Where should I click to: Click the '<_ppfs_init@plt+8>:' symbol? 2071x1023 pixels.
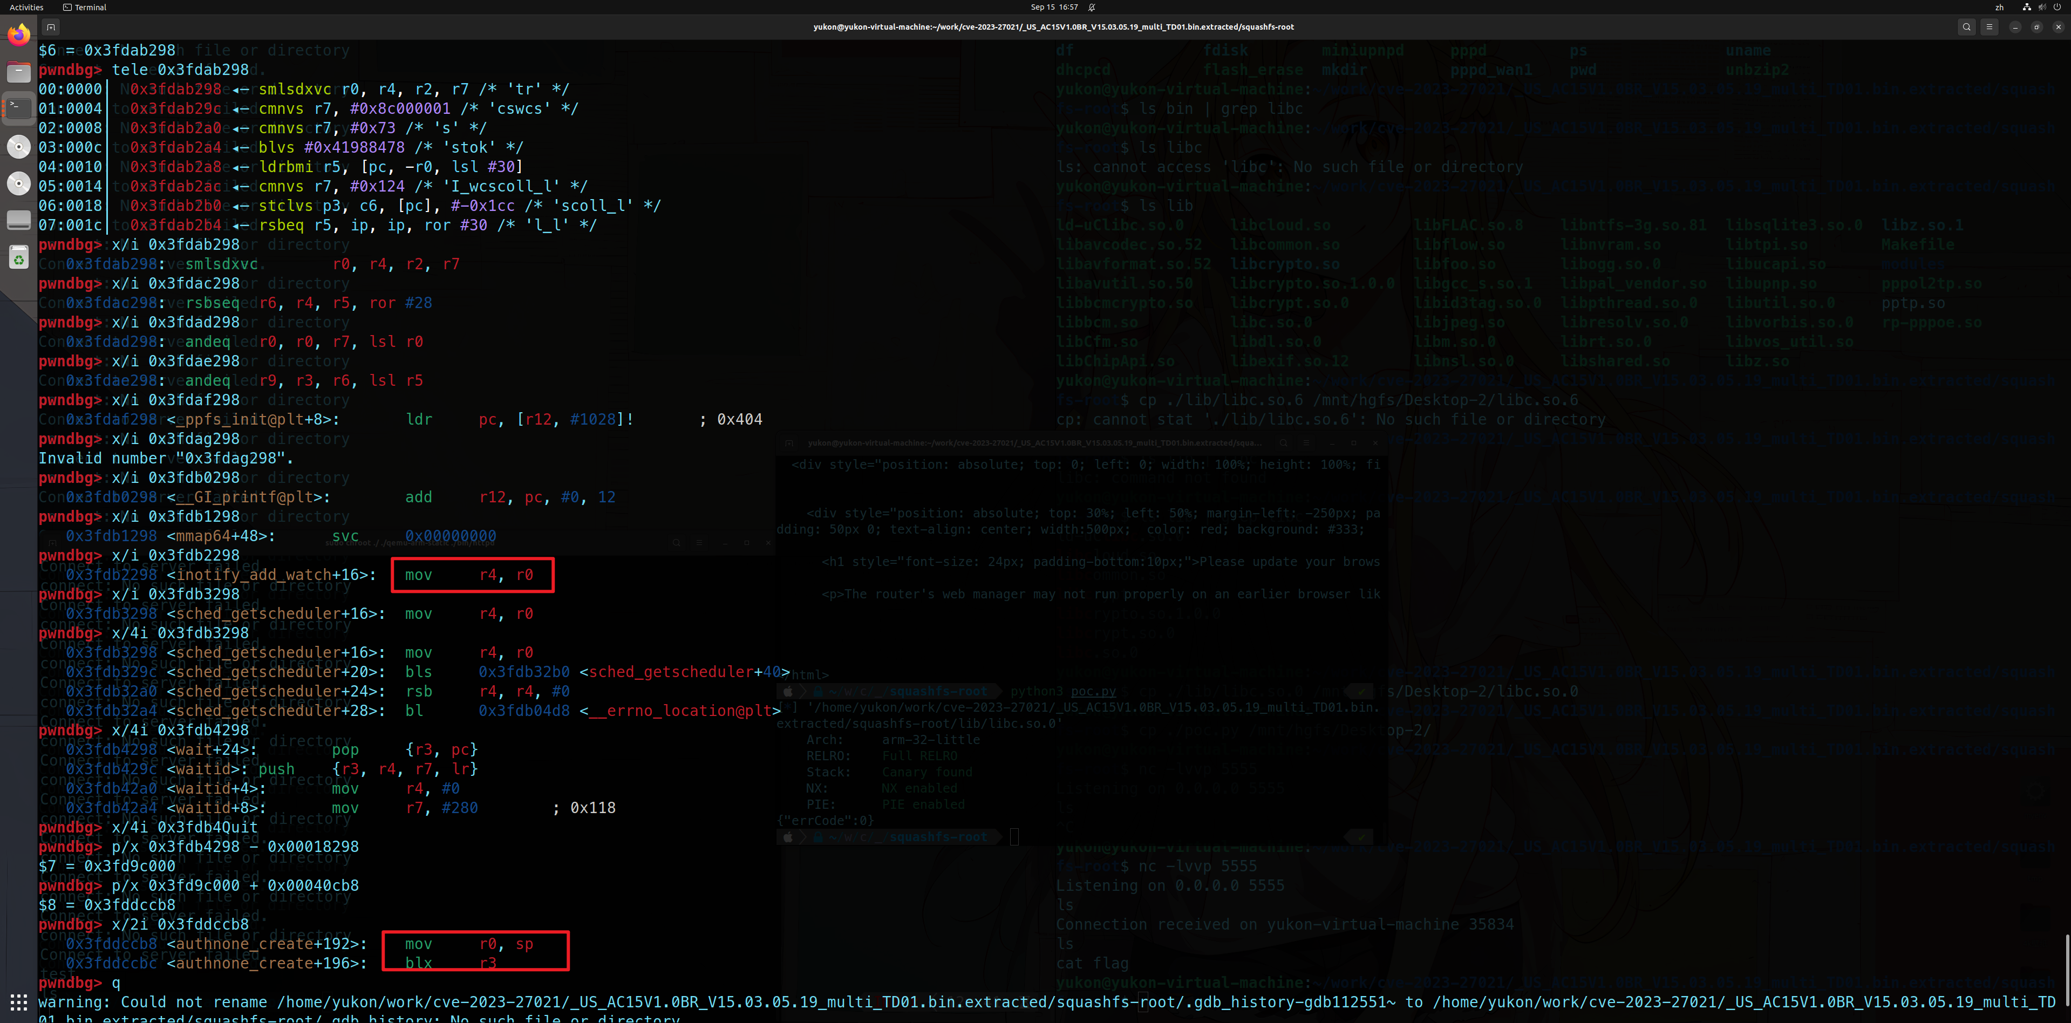point(253,419)
